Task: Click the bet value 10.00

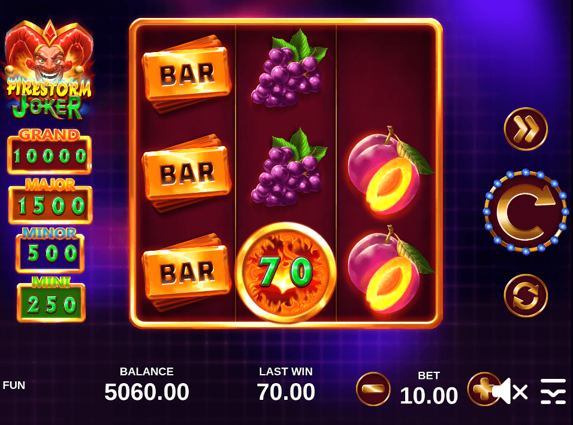Action: pos(429,396)
